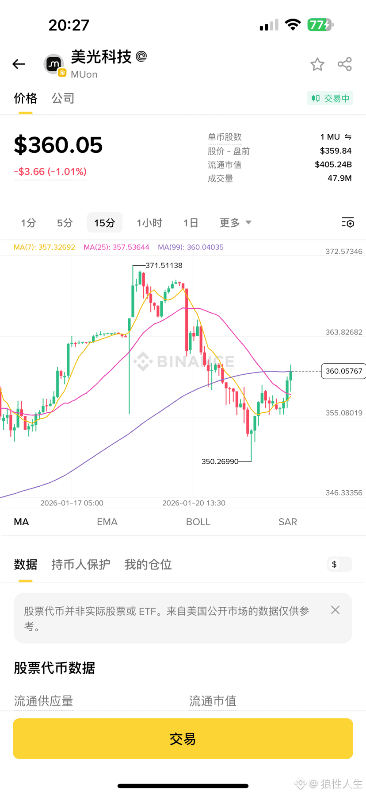Select the 15分 timeframe
Screen dimensions: 366x795
[x=105, y=223]
